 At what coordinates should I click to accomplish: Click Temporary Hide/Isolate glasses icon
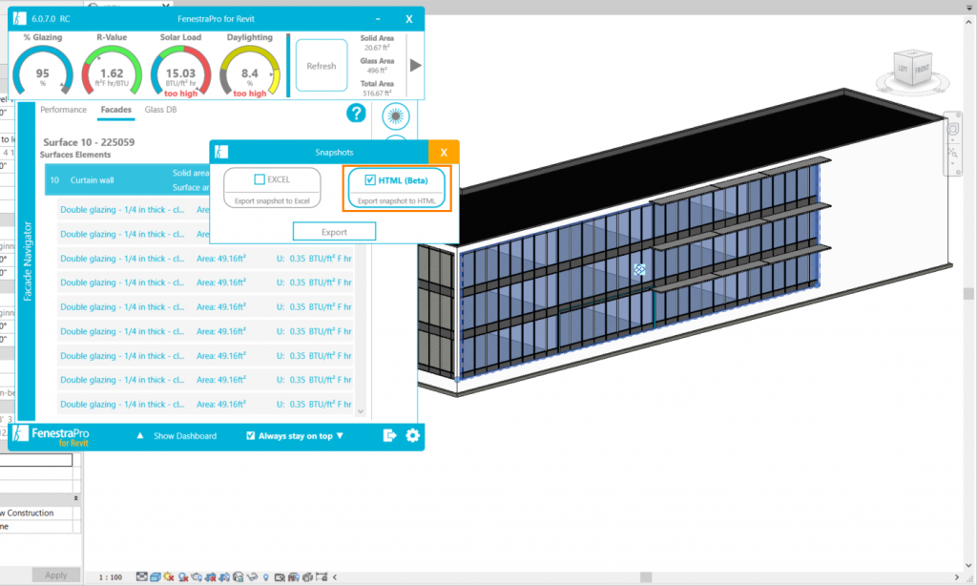(x=252, y=577)
